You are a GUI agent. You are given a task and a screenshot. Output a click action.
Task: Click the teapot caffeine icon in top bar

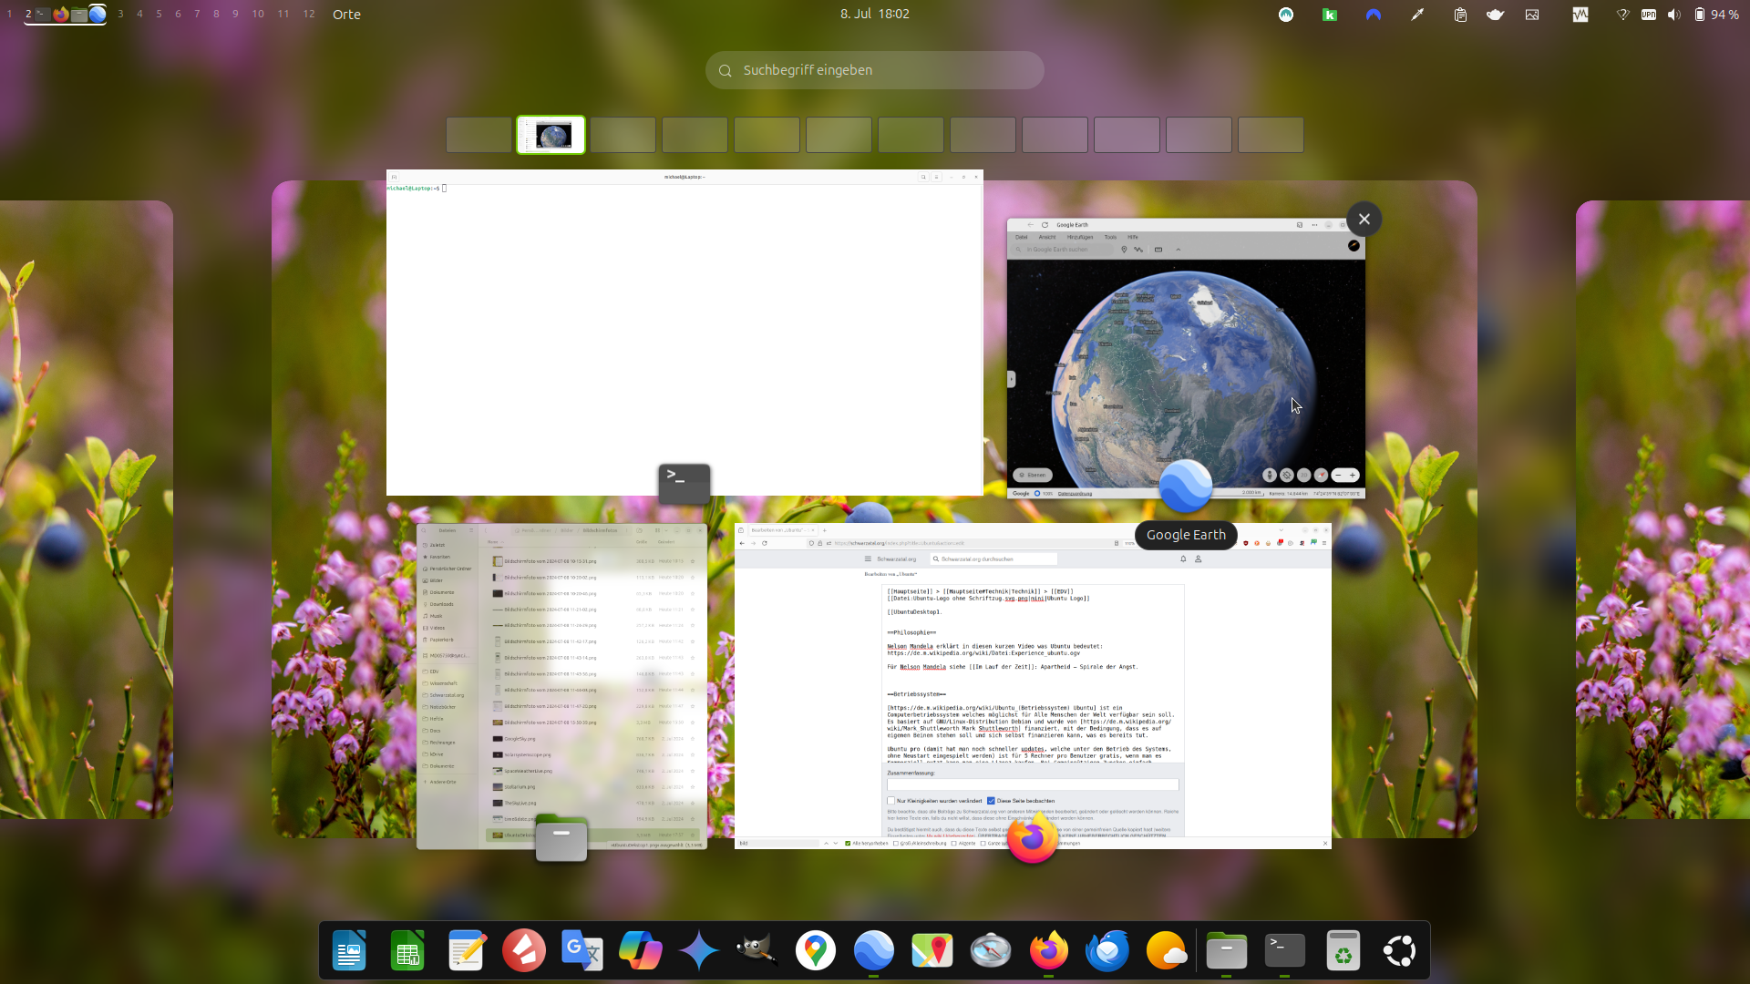(x=1495, y=15)
